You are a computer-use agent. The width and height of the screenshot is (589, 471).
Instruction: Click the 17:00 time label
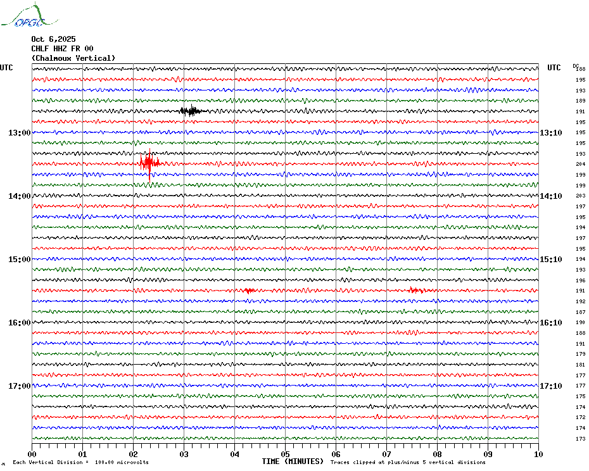(x=20, y=386)
